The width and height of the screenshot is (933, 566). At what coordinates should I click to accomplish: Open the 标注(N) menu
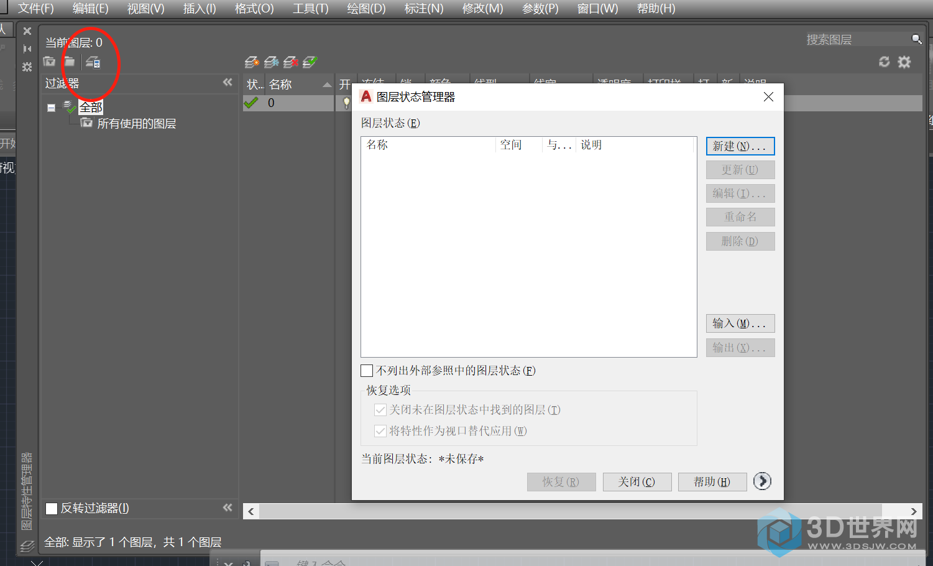point(424,9)
